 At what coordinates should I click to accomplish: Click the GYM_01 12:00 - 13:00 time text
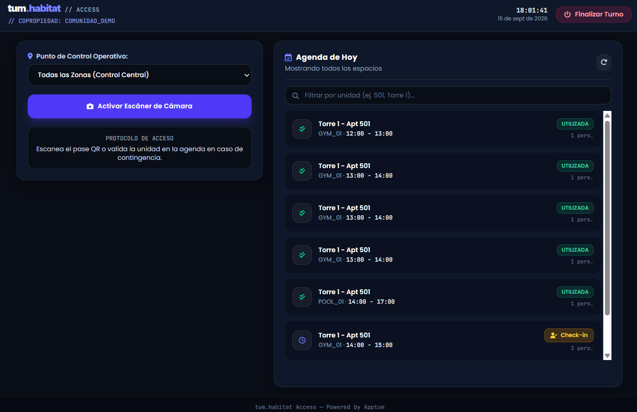pyautogui.click(x=356, y=134)
